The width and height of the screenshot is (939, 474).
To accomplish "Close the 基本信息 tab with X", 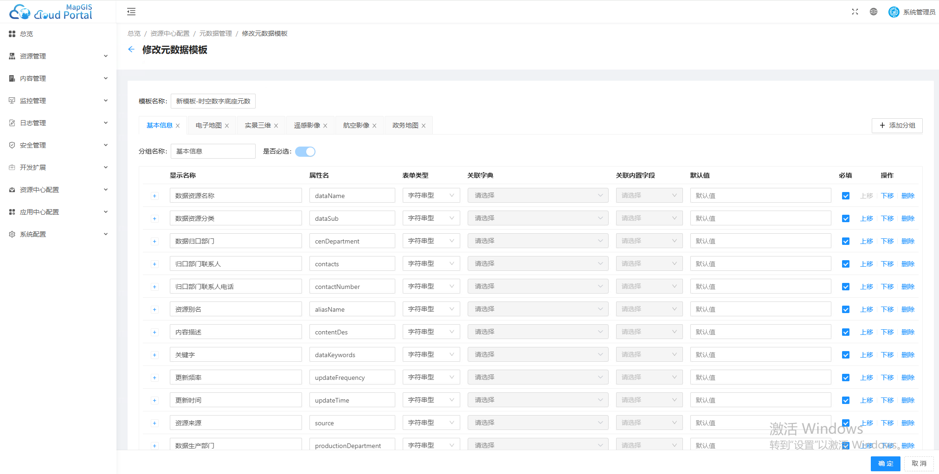I will tap(178, 126).
